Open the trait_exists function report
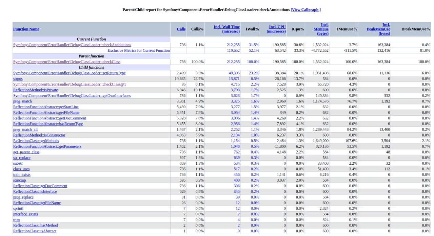This screenshot has height=236, width=434. 22,175
